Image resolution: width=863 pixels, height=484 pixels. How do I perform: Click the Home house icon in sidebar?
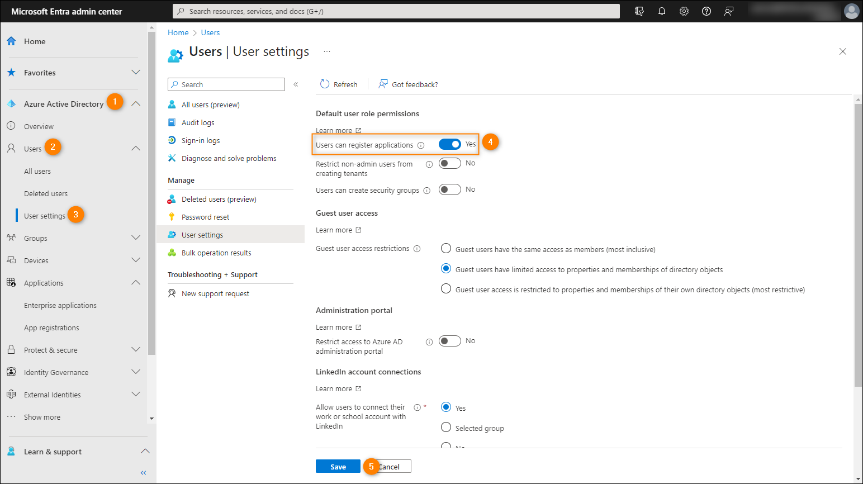11,41
